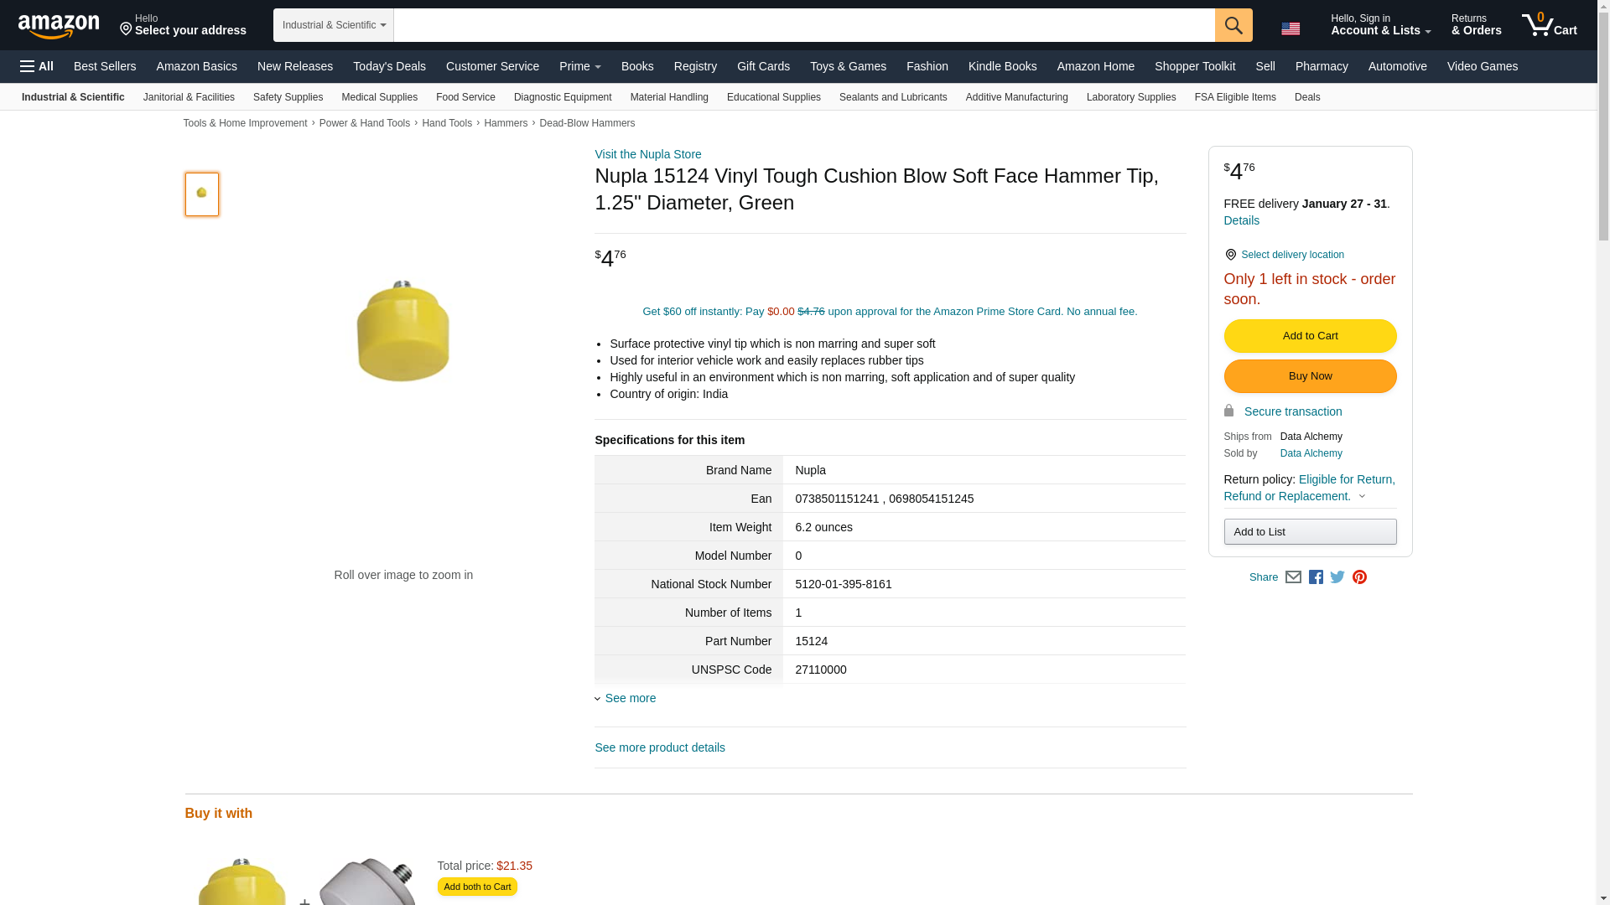This screenshot has height=905, width=1610.
Task: Expand the return policy details chevron
Action: (1362, 496)
